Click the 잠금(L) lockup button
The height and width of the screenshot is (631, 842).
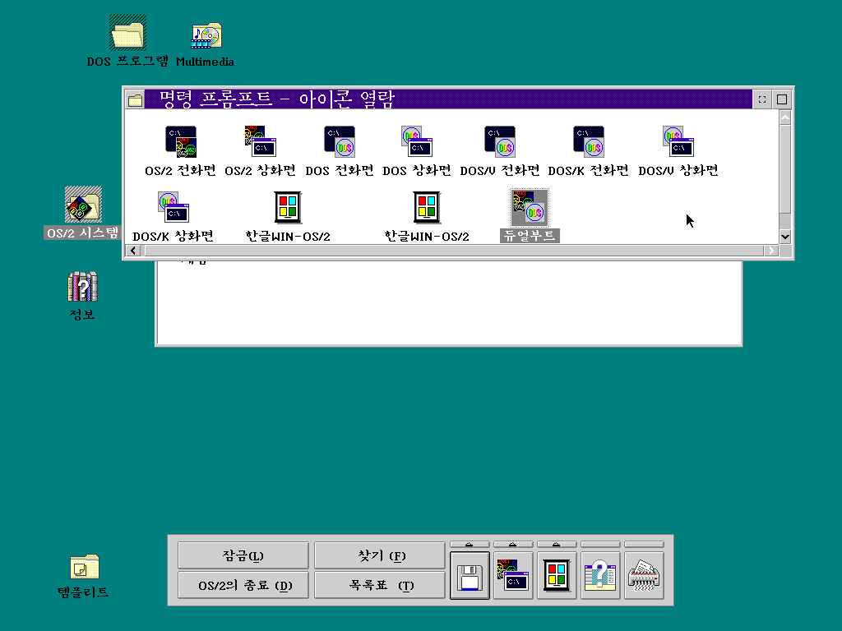[243, 555]
